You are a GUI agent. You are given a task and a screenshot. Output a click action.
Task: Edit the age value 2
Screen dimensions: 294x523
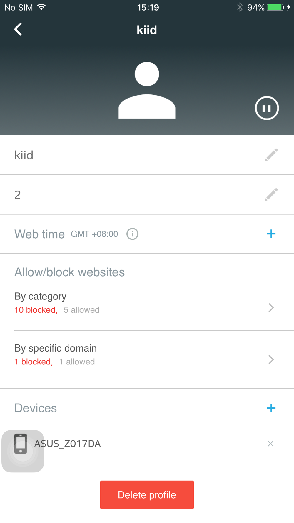coord(271,195)
